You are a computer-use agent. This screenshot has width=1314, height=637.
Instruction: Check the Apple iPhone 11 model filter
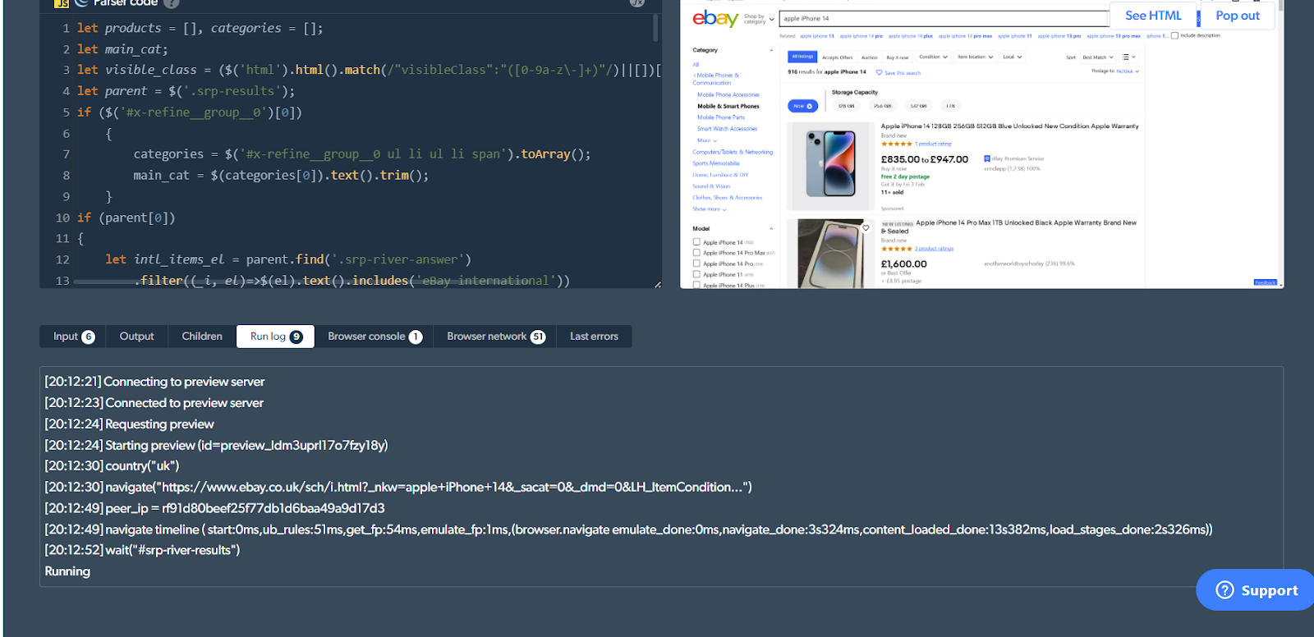696,274
